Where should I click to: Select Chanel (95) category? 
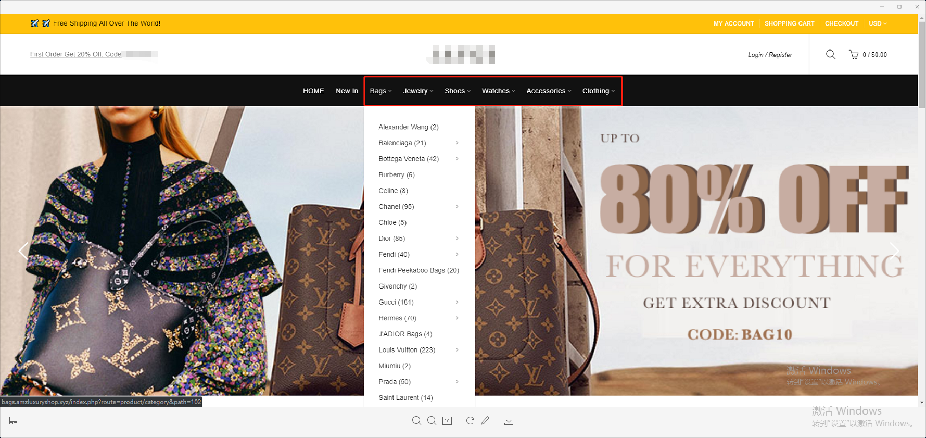pyautogui.click(x=396, y=207)
